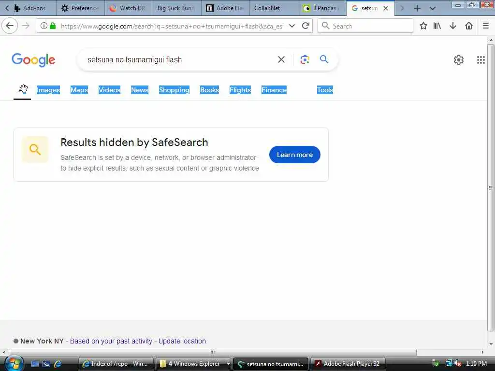This screenshot has width=495, height=371.
Task: Click the horizontal page scrollbar
Action: coord(213,352)
